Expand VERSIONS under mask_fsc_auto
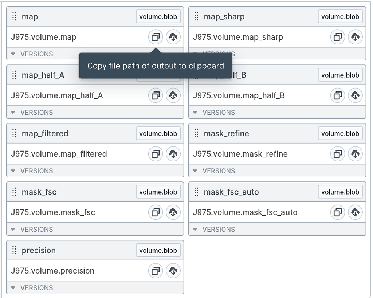 214,229
